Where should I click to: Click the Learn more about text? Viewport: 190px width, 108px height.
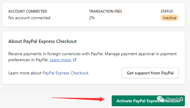[x=25, y=73]
